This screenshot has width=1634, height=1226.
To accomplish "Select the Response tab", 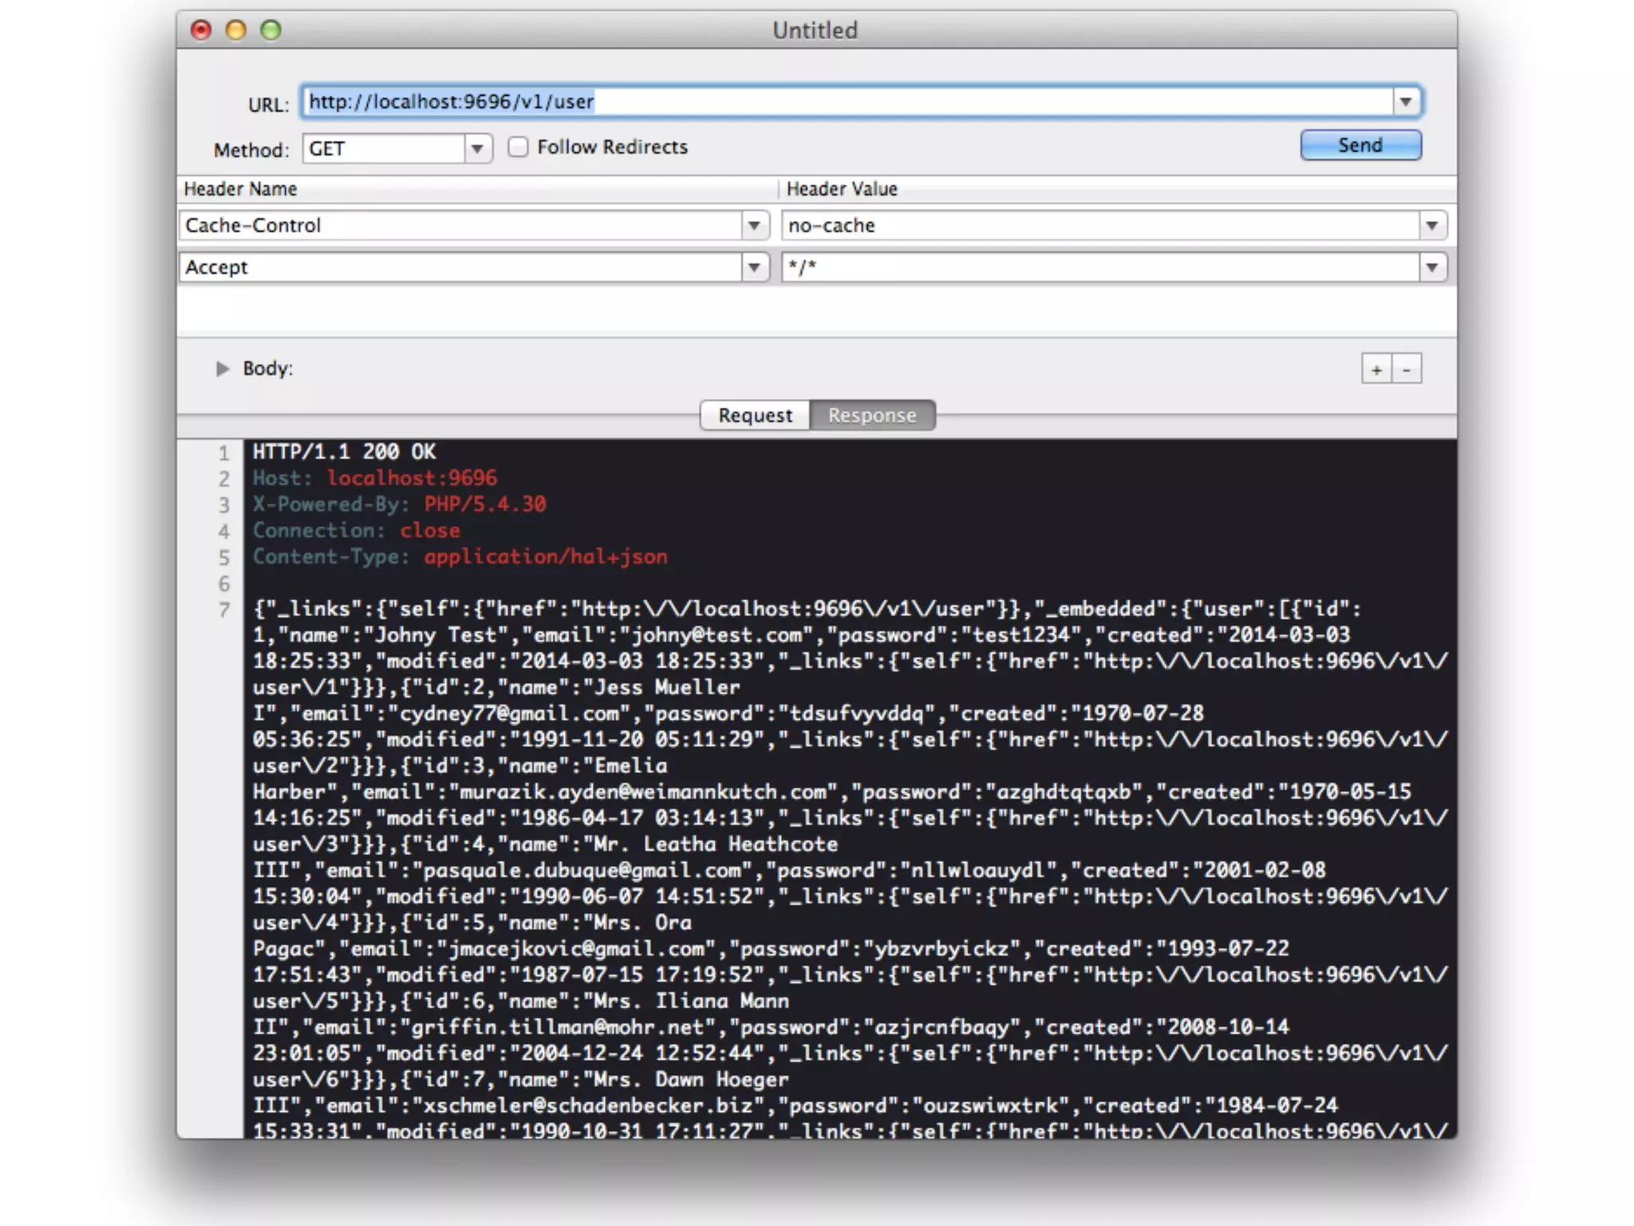I will [x=872, y=416].
